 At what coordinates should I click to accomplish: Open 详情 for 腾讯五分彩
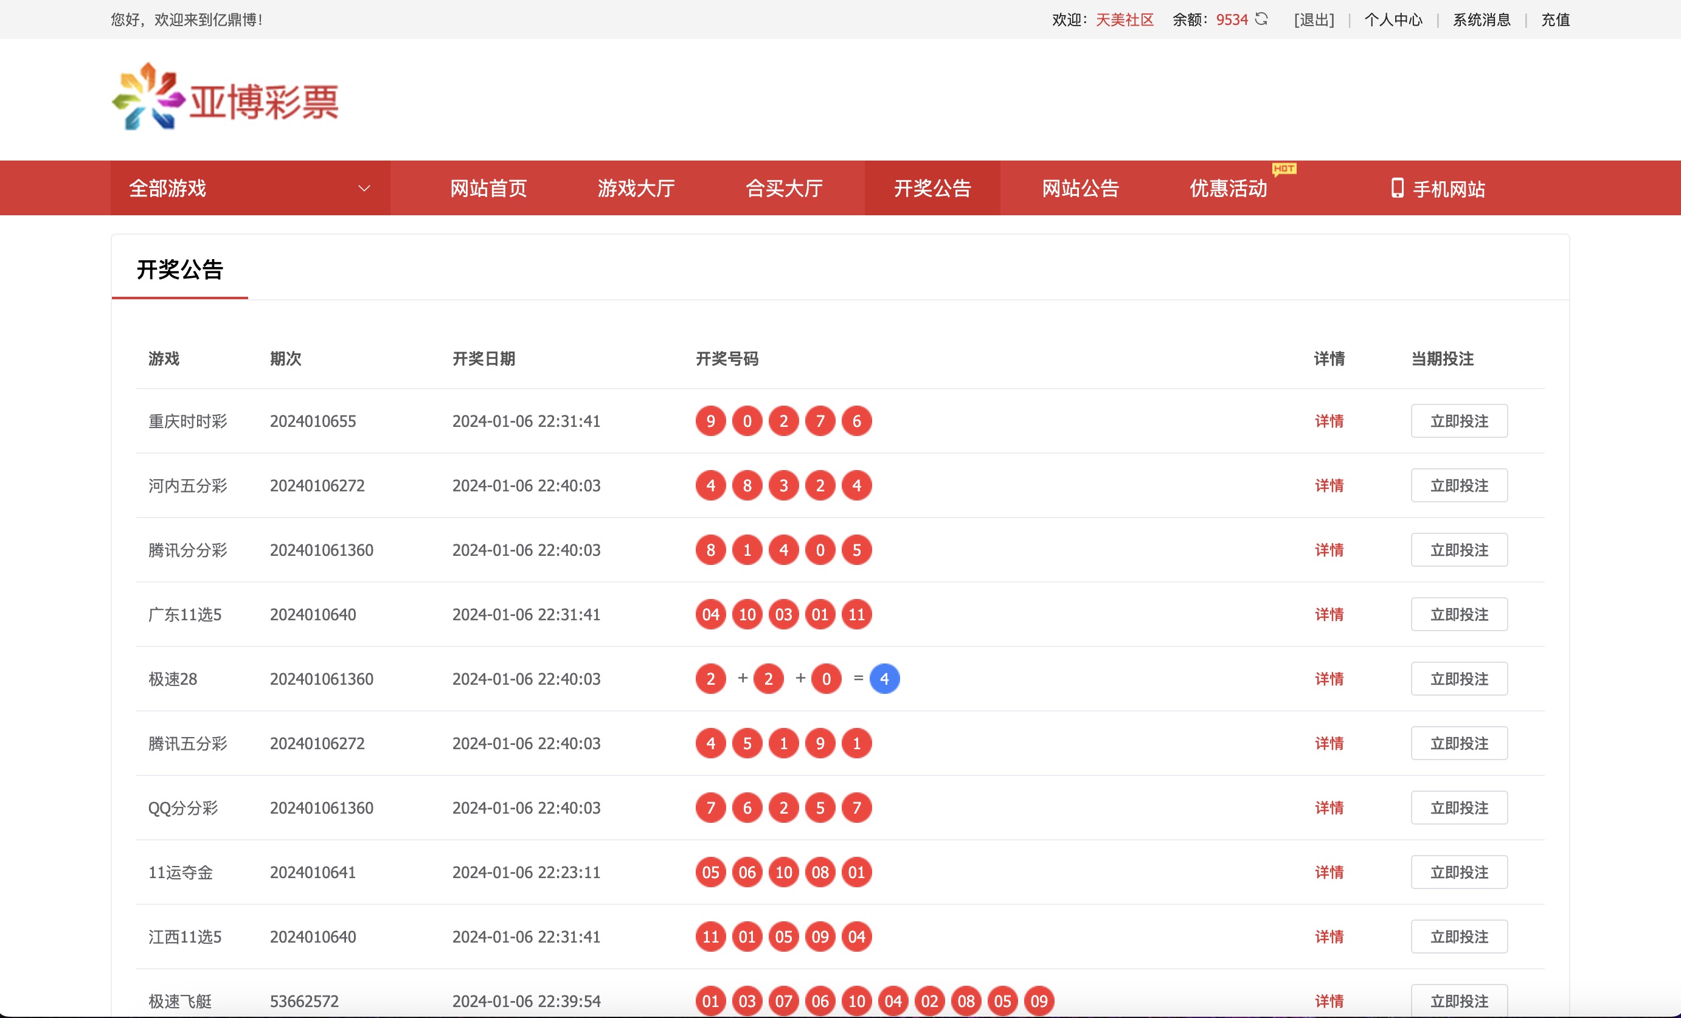pyautogui.click(x=1329, y=744)
